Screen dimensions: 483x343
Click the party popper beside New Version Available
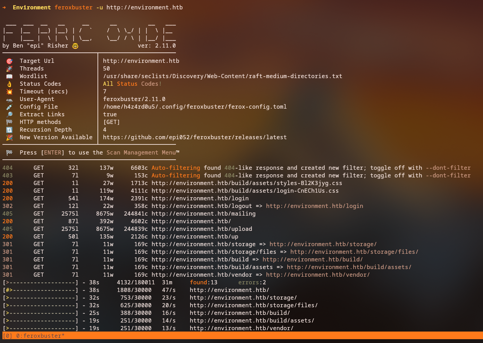9,137
